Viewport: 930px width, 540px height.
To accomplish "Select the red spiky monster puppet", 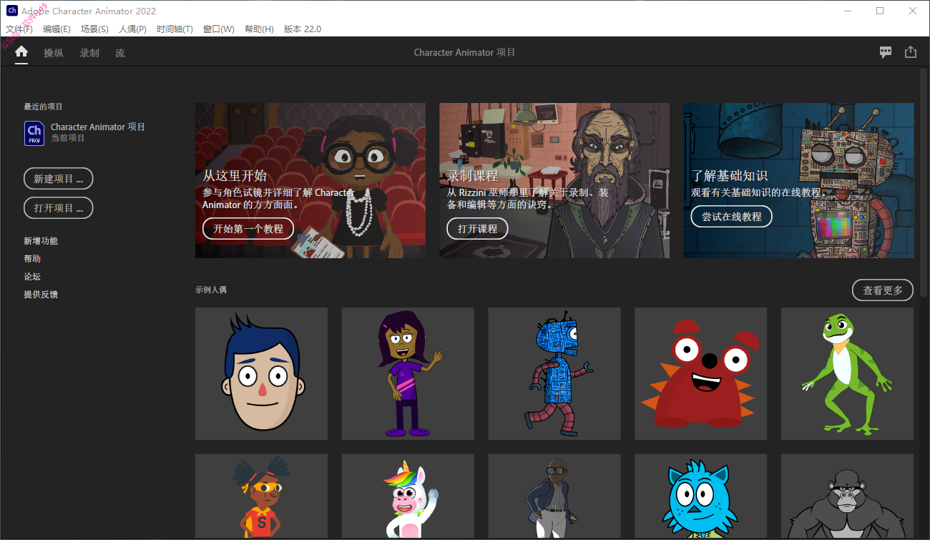I will point(700,373).
